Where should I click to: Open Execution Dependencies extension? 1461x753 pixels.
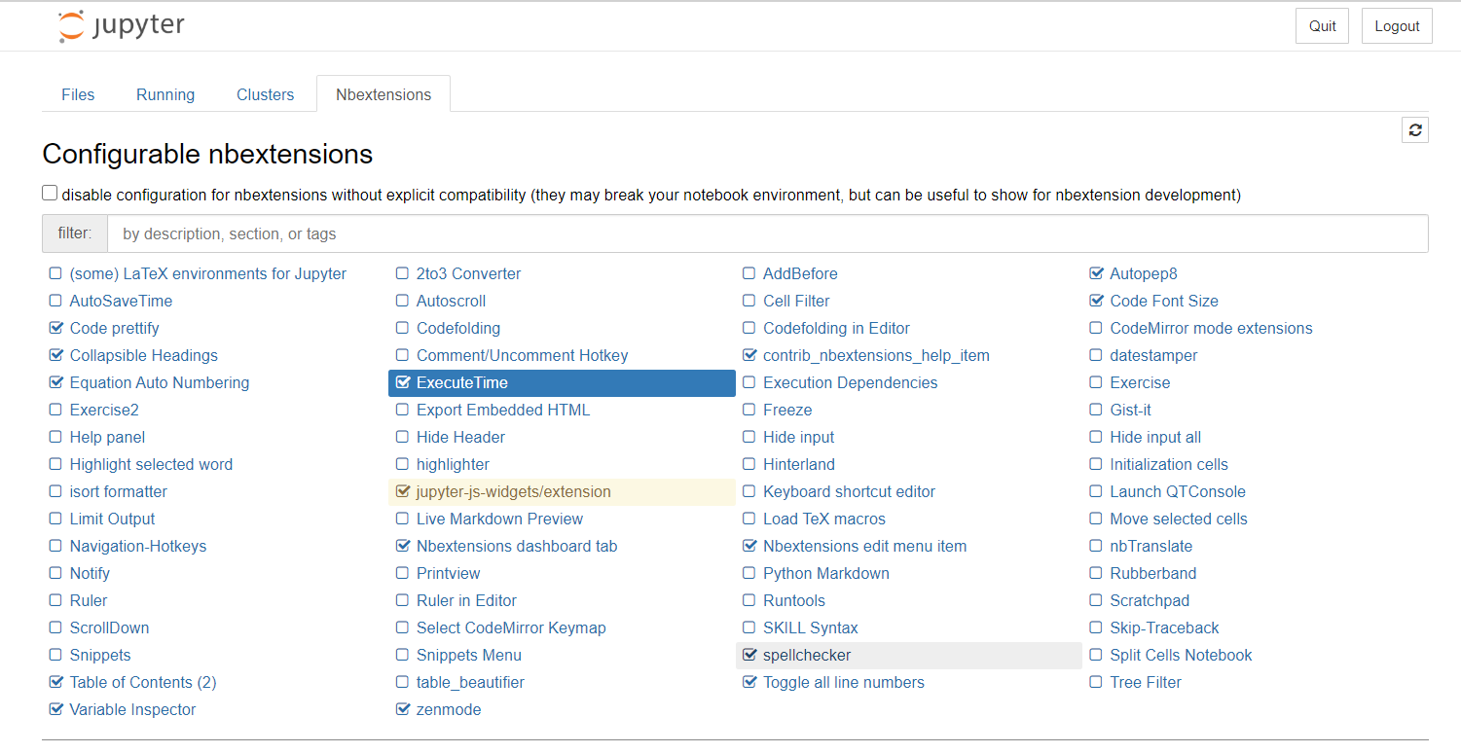point(850,383)
